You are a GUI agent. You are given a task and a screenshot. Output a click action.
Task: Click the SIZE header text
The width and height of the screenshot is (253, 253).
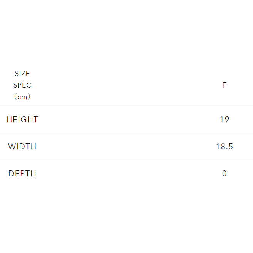tap(22, 74)
